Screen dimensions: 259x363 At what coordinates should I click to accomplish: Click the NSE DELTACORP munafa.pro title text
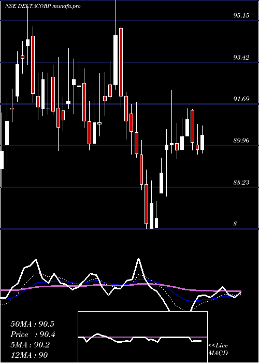(43, 6)
